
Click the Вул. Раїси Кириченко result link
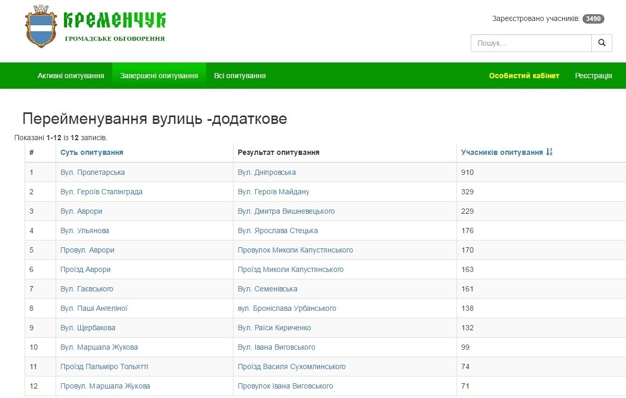pyautogui.click(x=275, y=328)
